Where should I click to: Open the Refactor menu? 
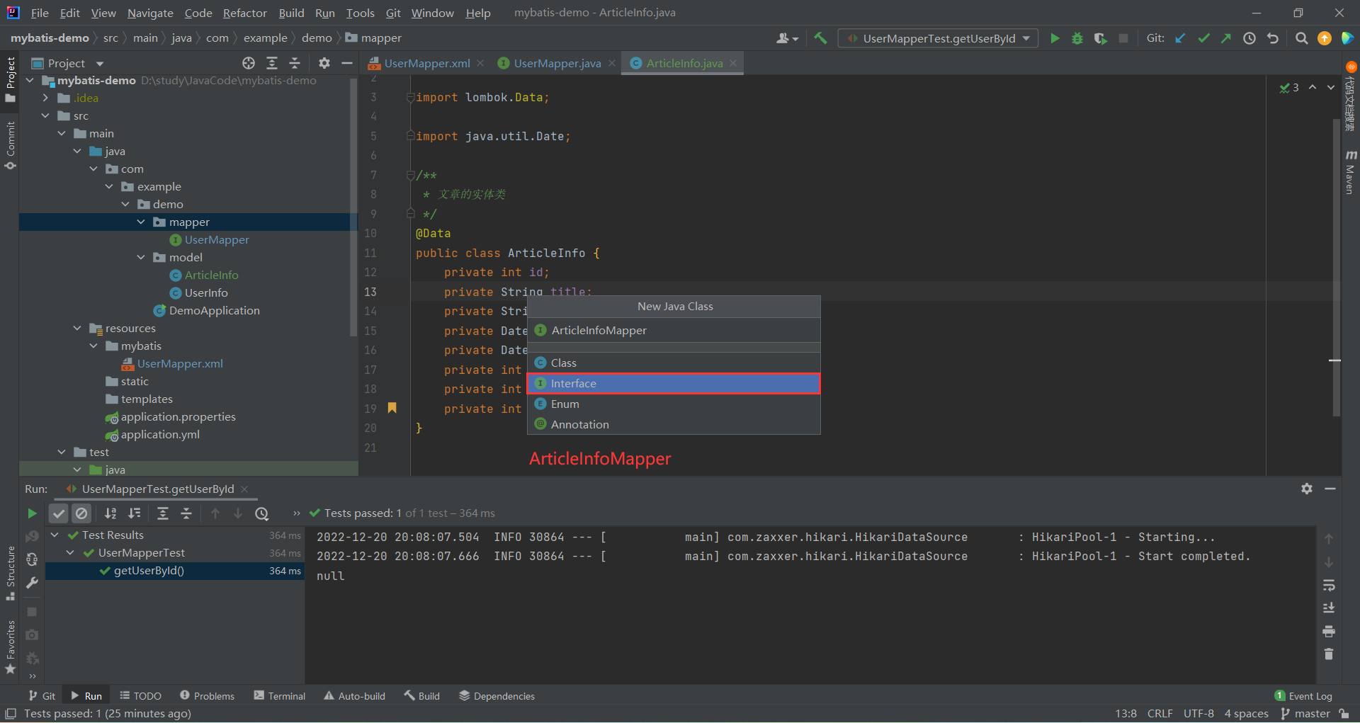pos(244,13)
